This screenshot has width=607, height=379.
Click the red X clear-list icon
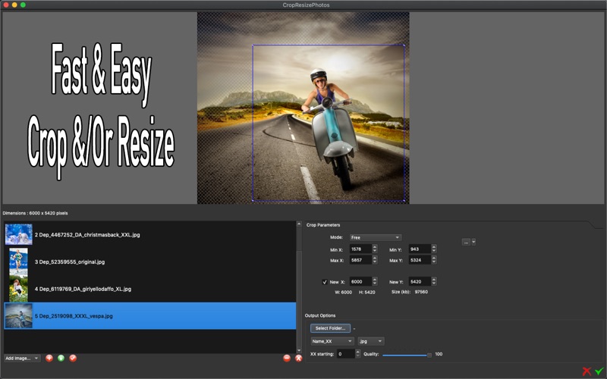(x=298, y=358)
